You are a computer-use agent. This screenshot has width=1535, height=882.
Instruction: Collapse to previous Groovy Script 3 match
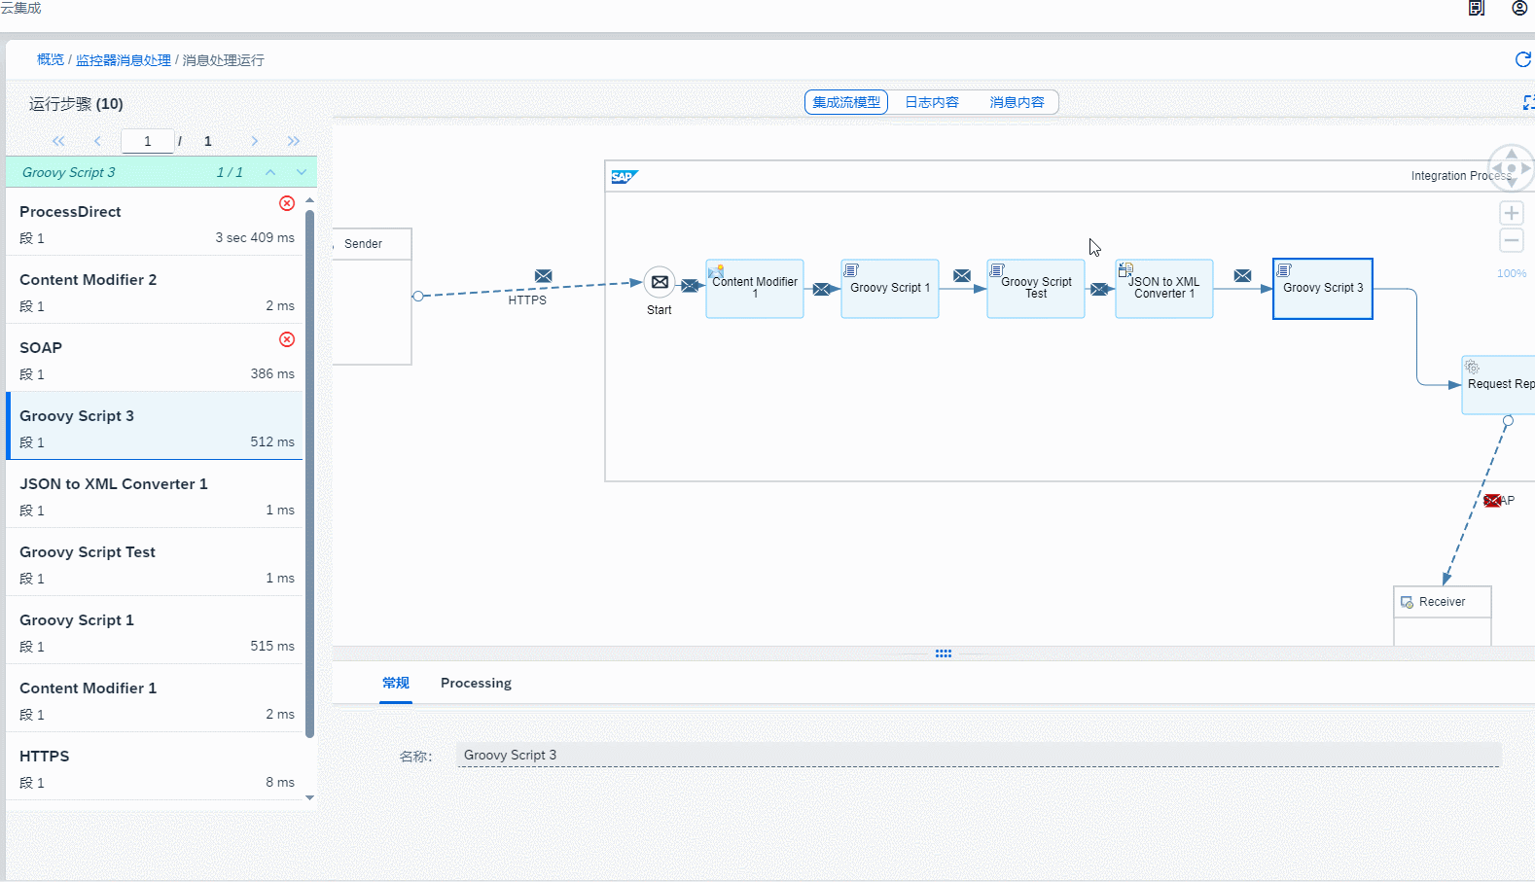tap(270, 172)
